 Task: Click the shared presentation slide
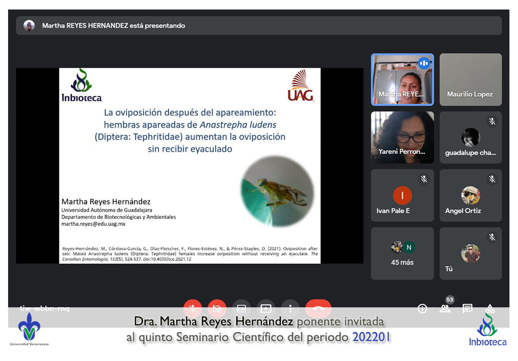(x=190, y=165)
